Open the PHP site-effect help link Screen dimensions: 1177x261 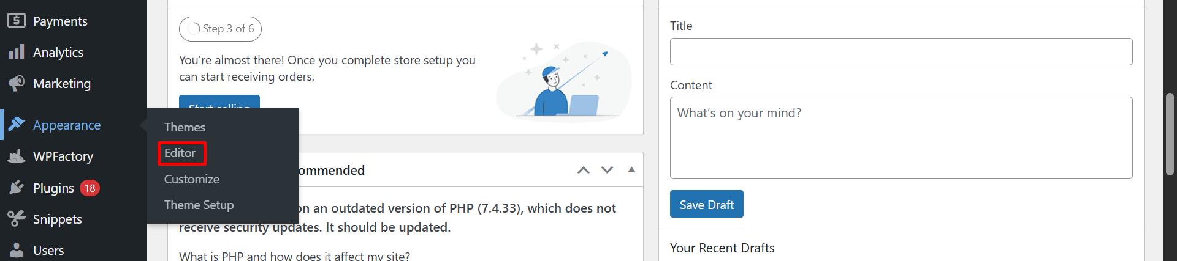[x=294, y=255]
